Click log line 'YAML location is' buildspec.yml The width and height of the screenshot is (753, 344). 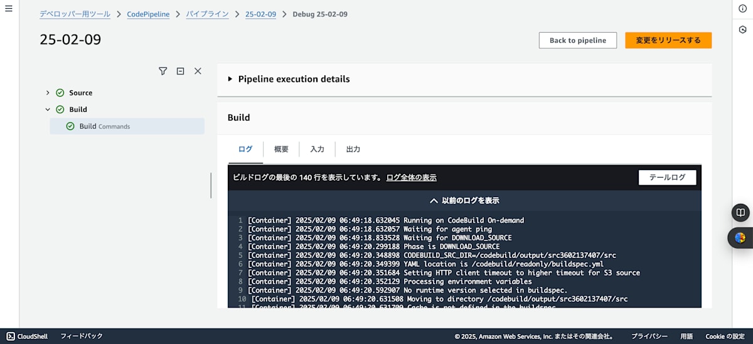tap(425, 264)
